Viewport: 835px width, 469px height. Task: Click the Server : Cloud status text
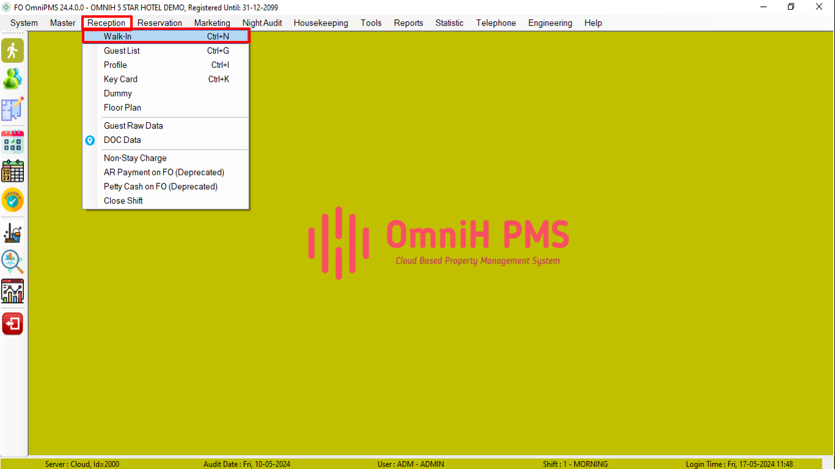point(83,464)
